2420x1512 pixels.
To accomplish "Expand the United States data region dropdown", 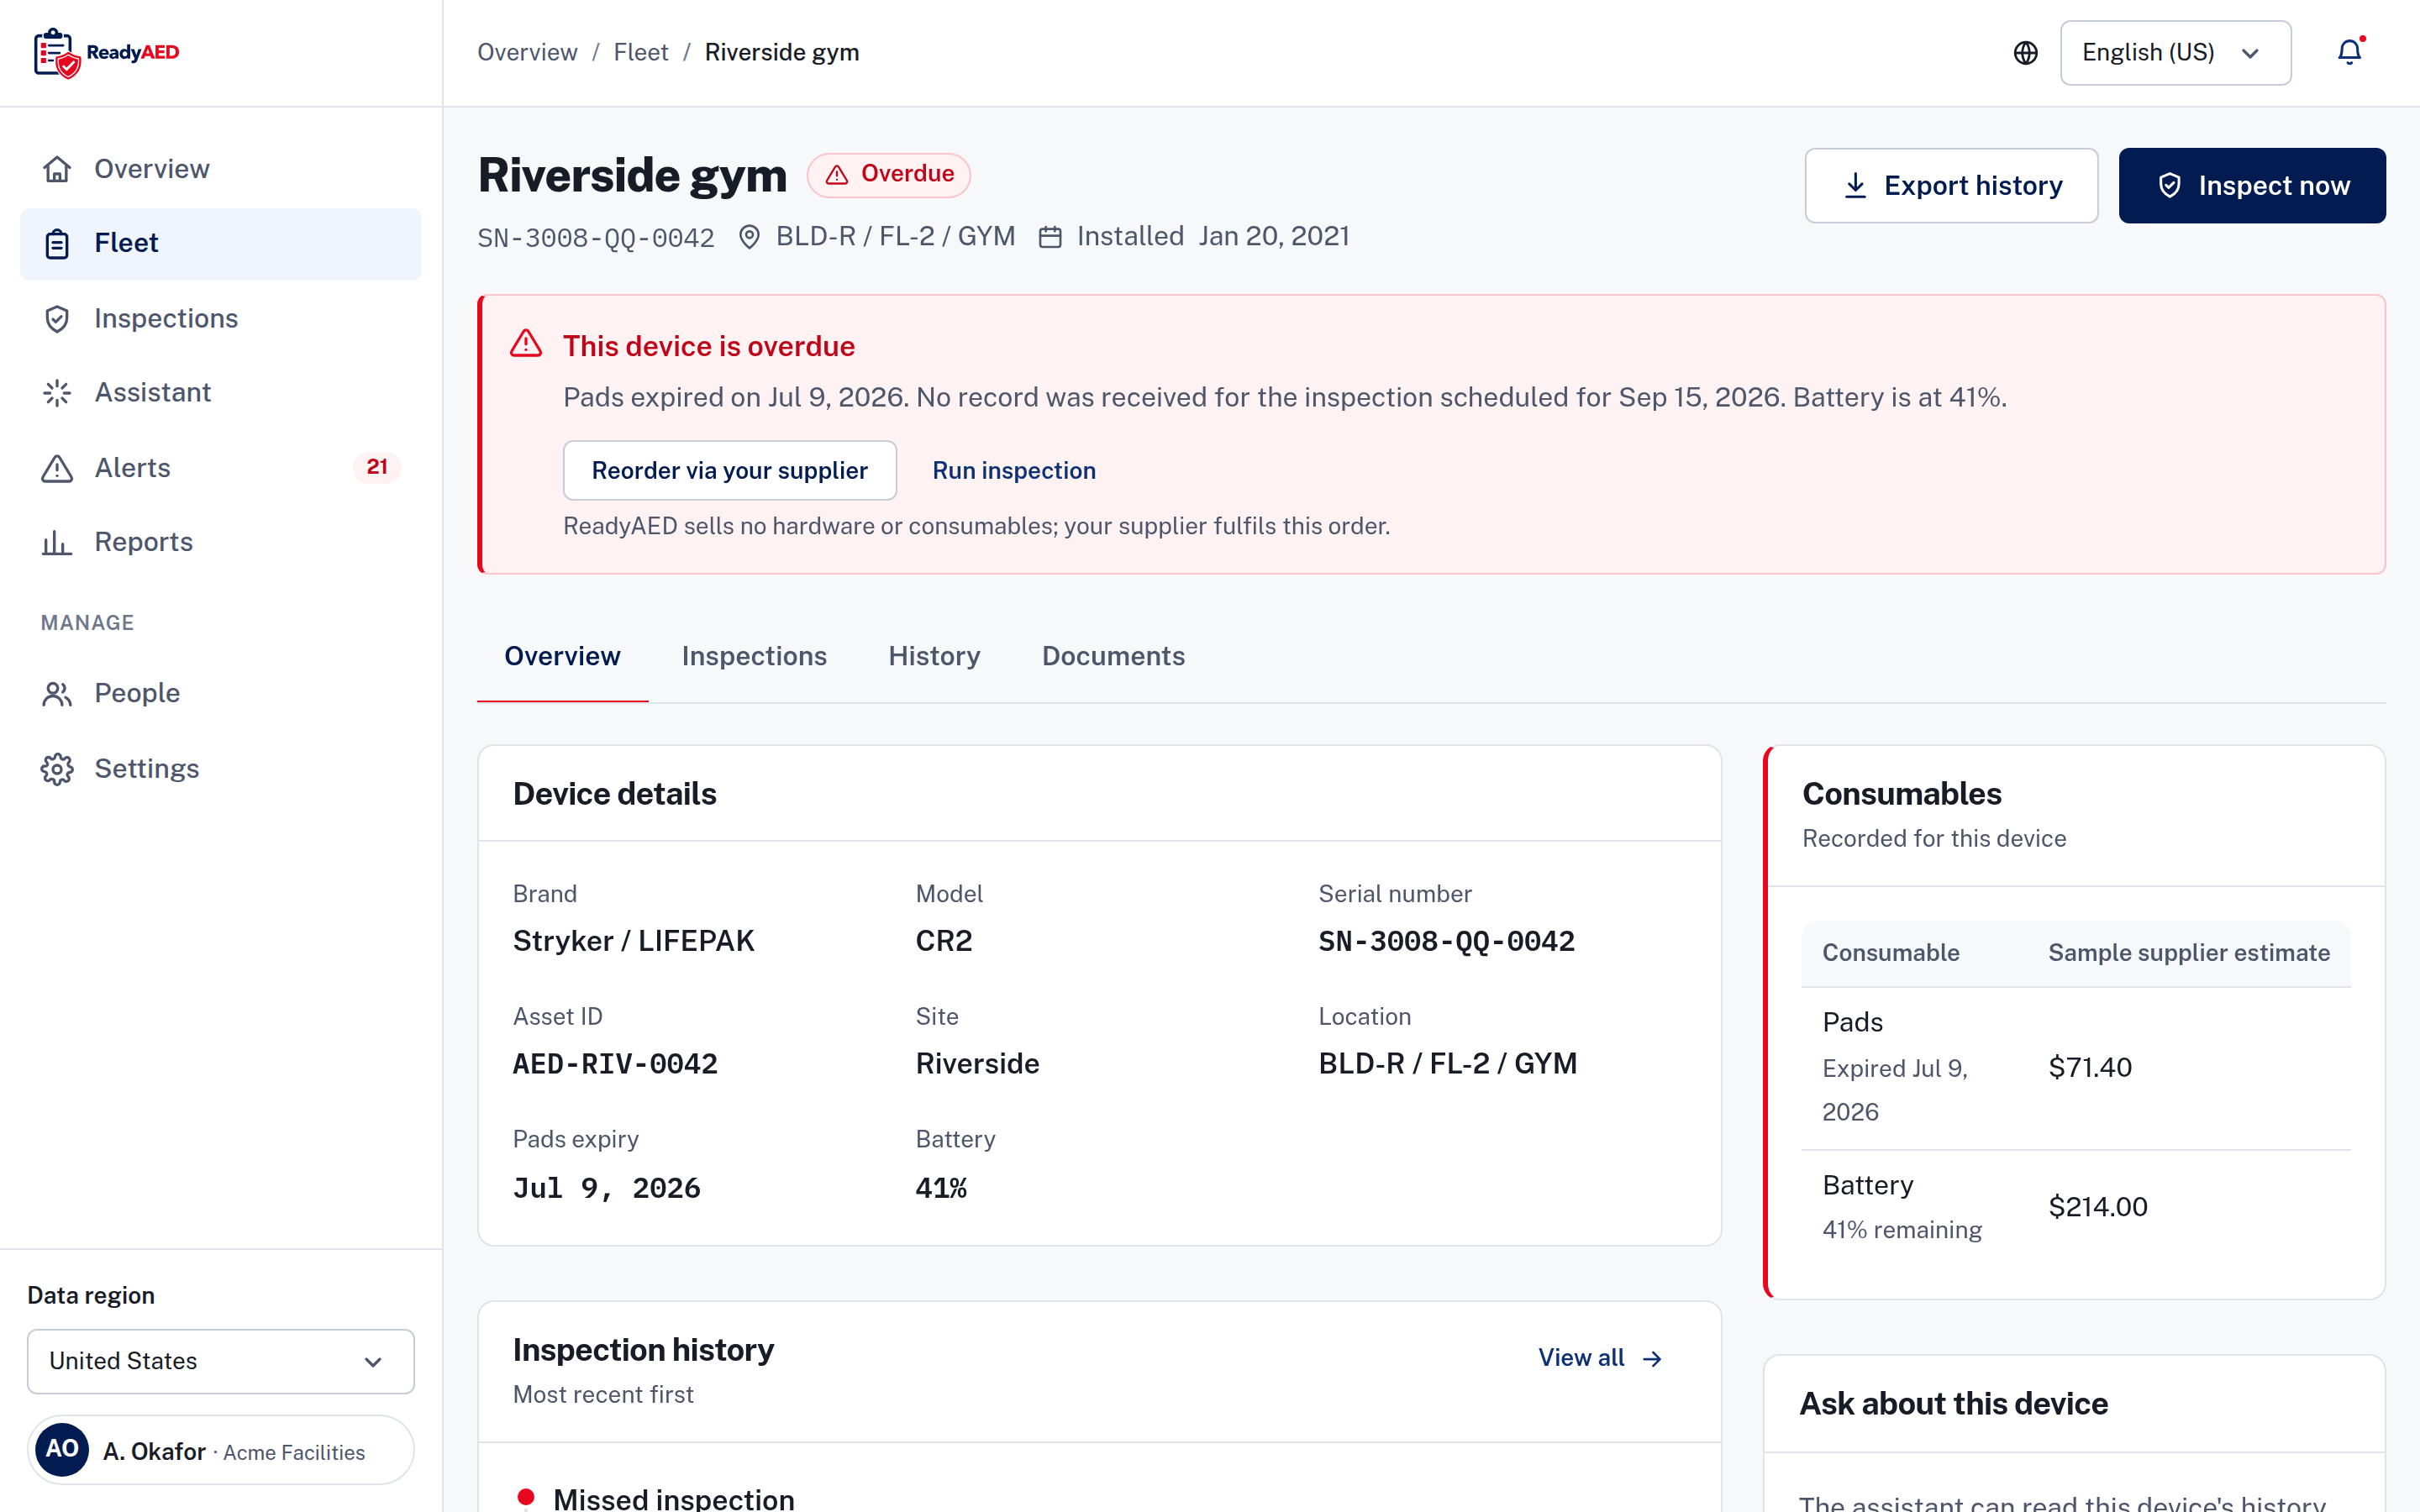I will [x=221, y=1361].
